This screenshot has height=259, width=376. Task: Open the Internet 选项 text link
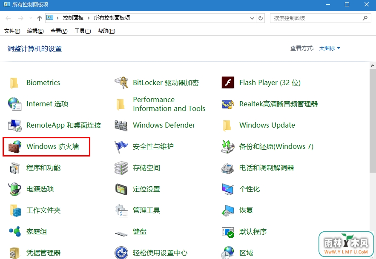click(48, 104)
